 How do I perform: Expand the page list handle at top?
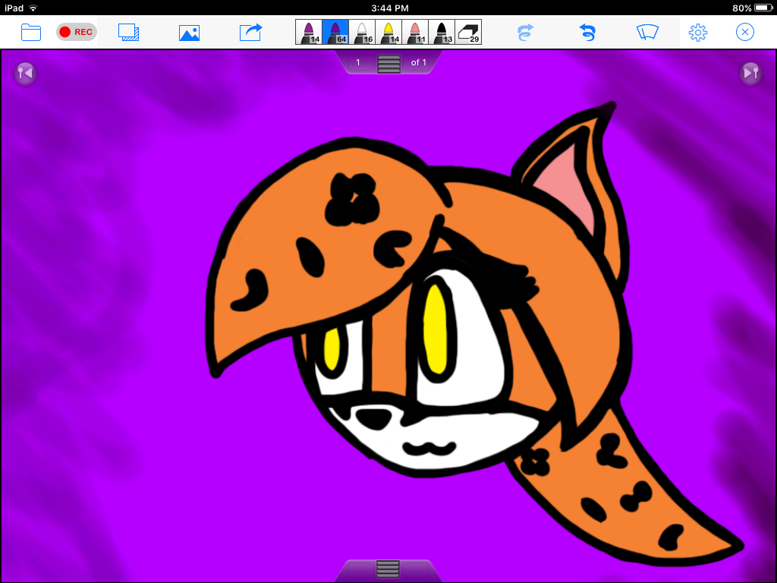(x=388, y=64)
